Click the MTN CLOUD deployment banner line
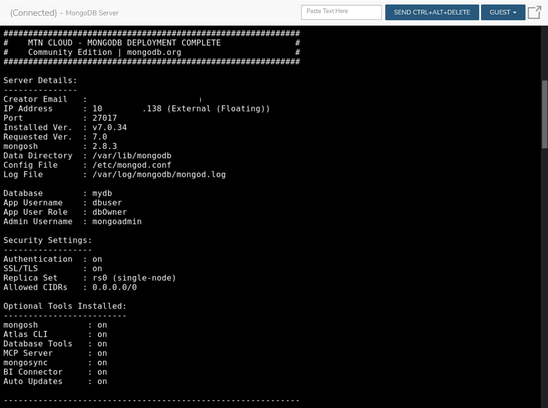Viewport: 548px width, 408px height. [x=151, y=43]
